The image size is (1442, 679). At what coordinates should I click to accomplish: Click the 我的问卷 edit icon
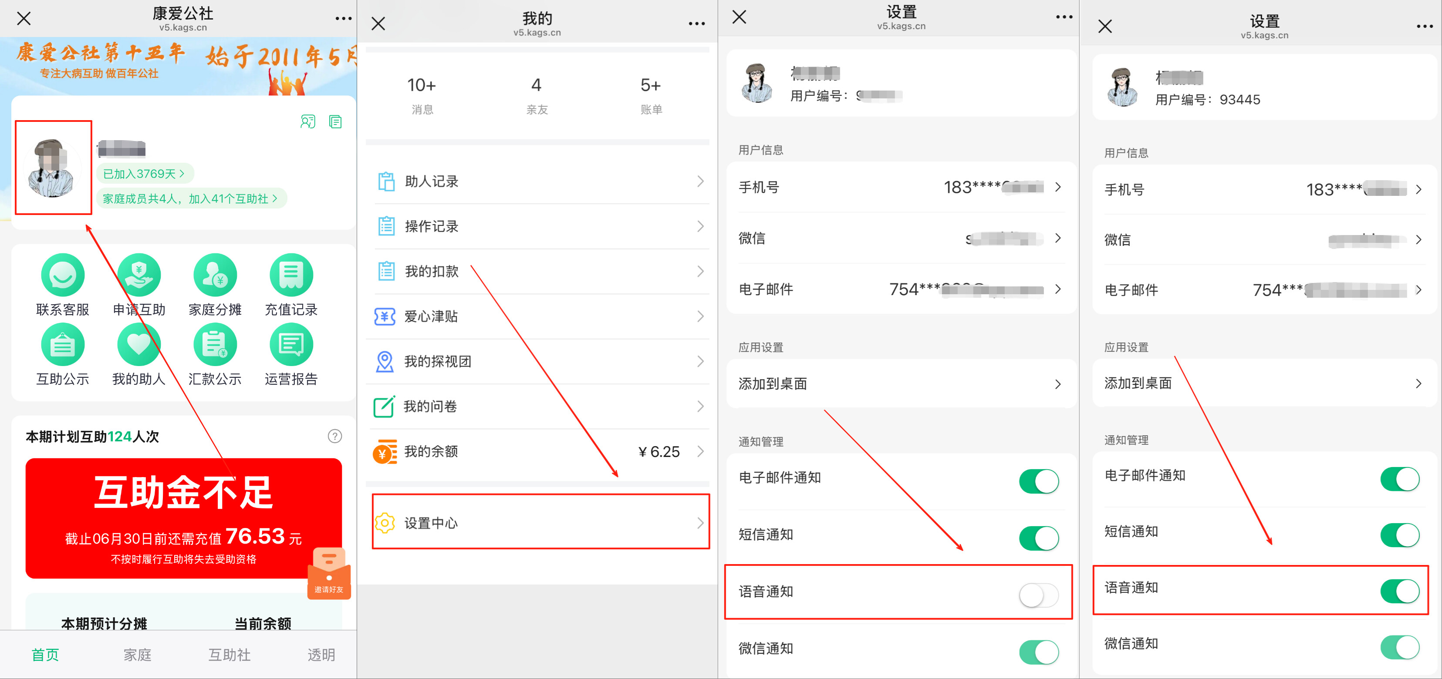(385, 406)
